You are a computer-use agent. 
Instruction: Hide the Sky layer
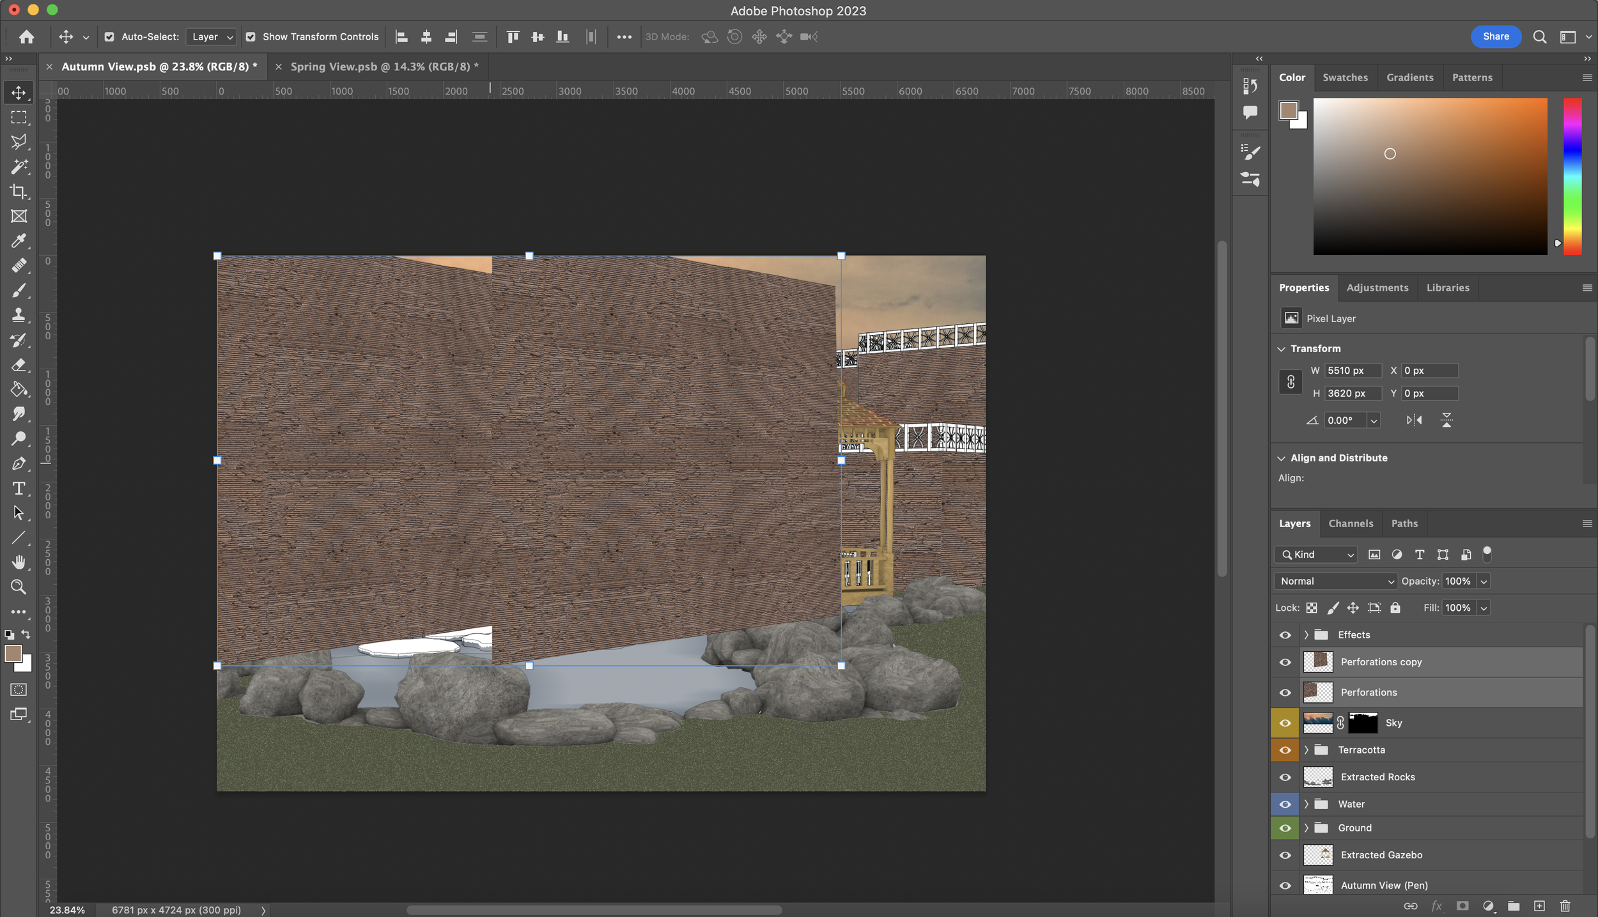click(1285, 723)
